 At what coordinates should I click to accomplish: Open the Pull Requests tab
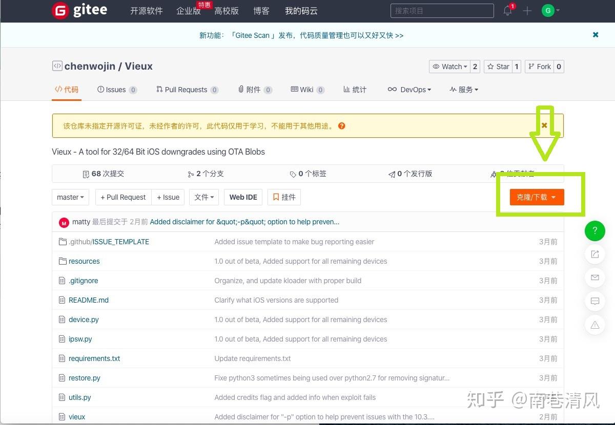tap(188, 90)
